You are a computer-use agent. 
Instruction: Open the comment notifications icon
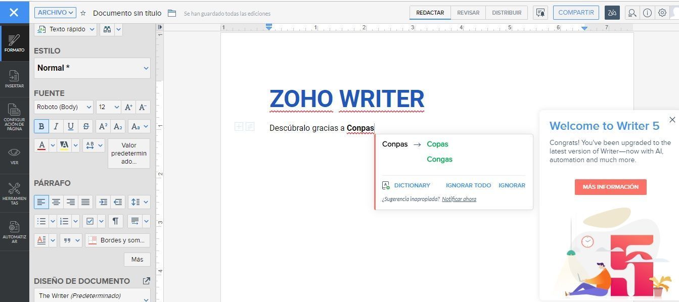pyautogui.click(x=540, y=13)
